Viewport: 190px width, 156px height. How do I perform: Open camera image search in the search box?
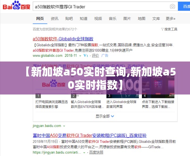pyautogui.click(x=173, y=6)
